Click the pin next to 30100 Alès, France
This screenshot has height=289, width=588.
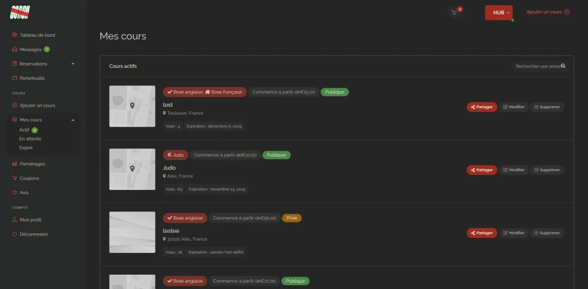[164, 239]
